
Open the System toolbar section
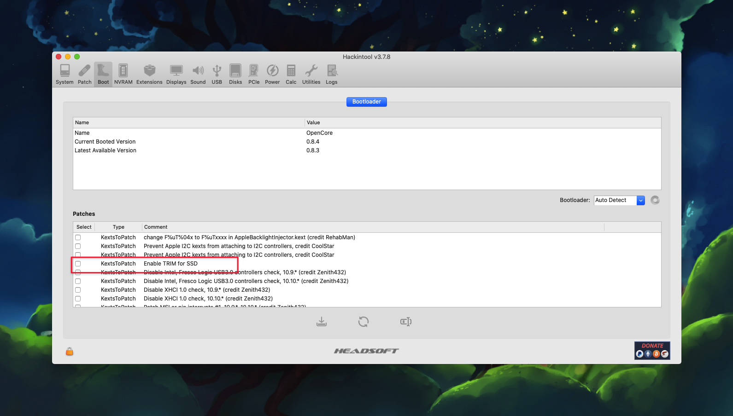pyautogui.click(x=65, y=74)
